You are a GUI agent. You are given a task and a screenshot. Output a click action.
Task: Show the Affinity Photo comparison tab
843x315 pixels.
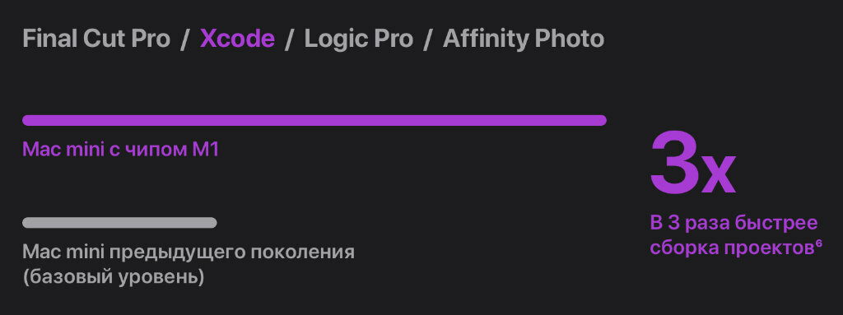tap(523, 39)
